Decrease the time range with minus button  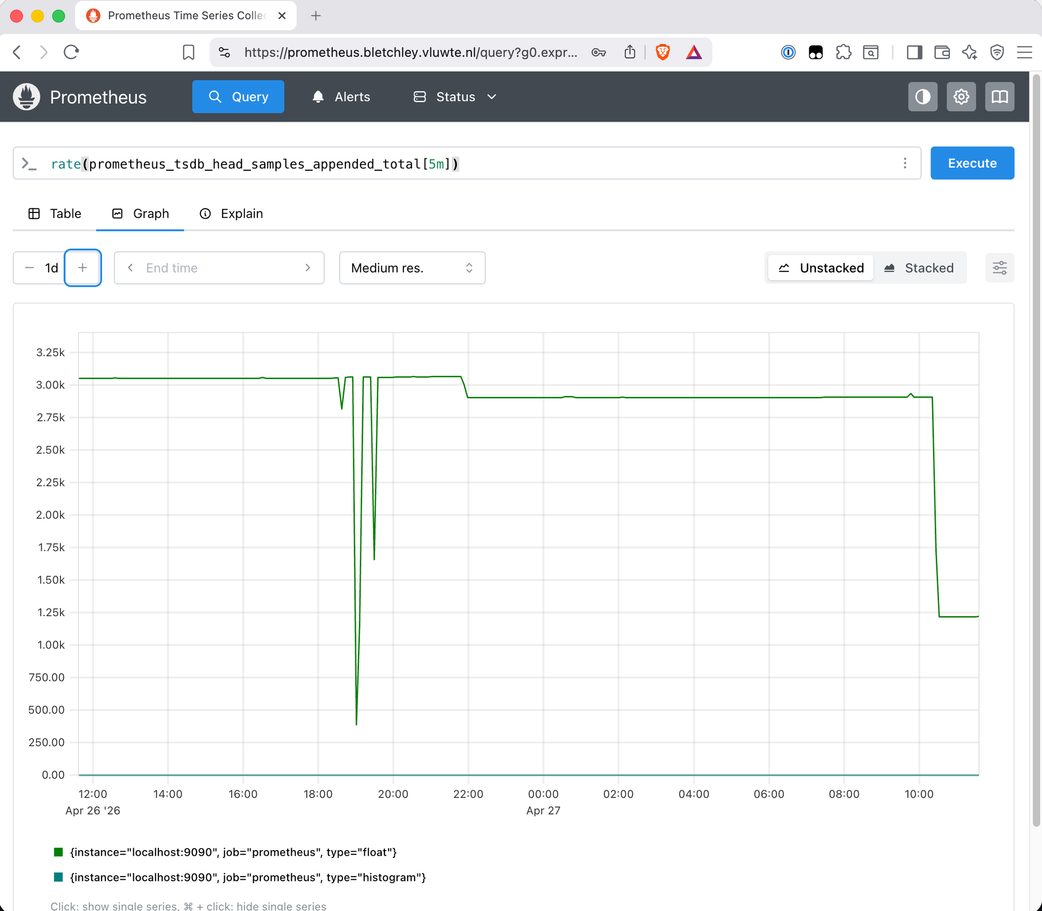[29, 268]
